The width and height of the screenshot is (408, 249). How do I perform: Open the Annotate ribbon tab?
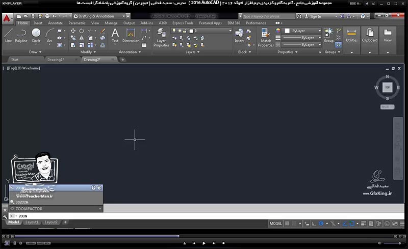(55, 23)
